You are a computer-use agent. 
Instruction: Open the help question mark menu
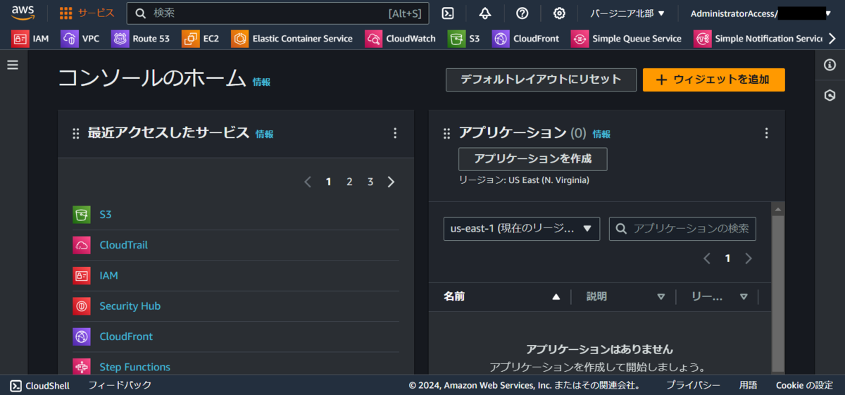point(522,13)
